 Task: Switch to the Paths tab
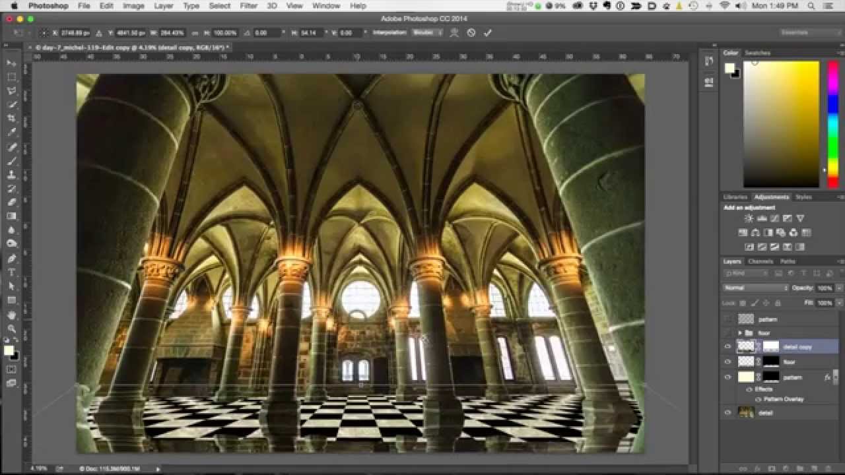point(788,262)
